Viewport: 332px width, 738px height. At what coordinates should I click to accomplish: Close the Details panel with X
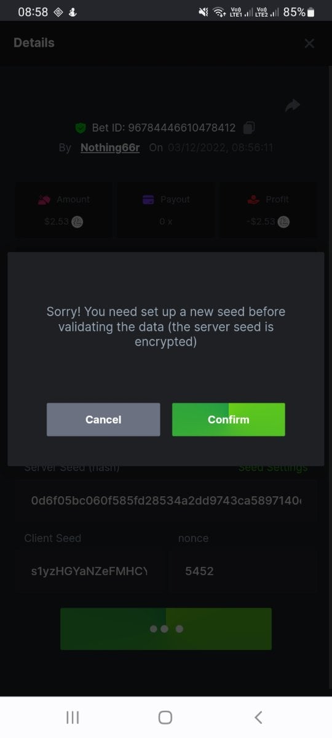tap(309, 43)
